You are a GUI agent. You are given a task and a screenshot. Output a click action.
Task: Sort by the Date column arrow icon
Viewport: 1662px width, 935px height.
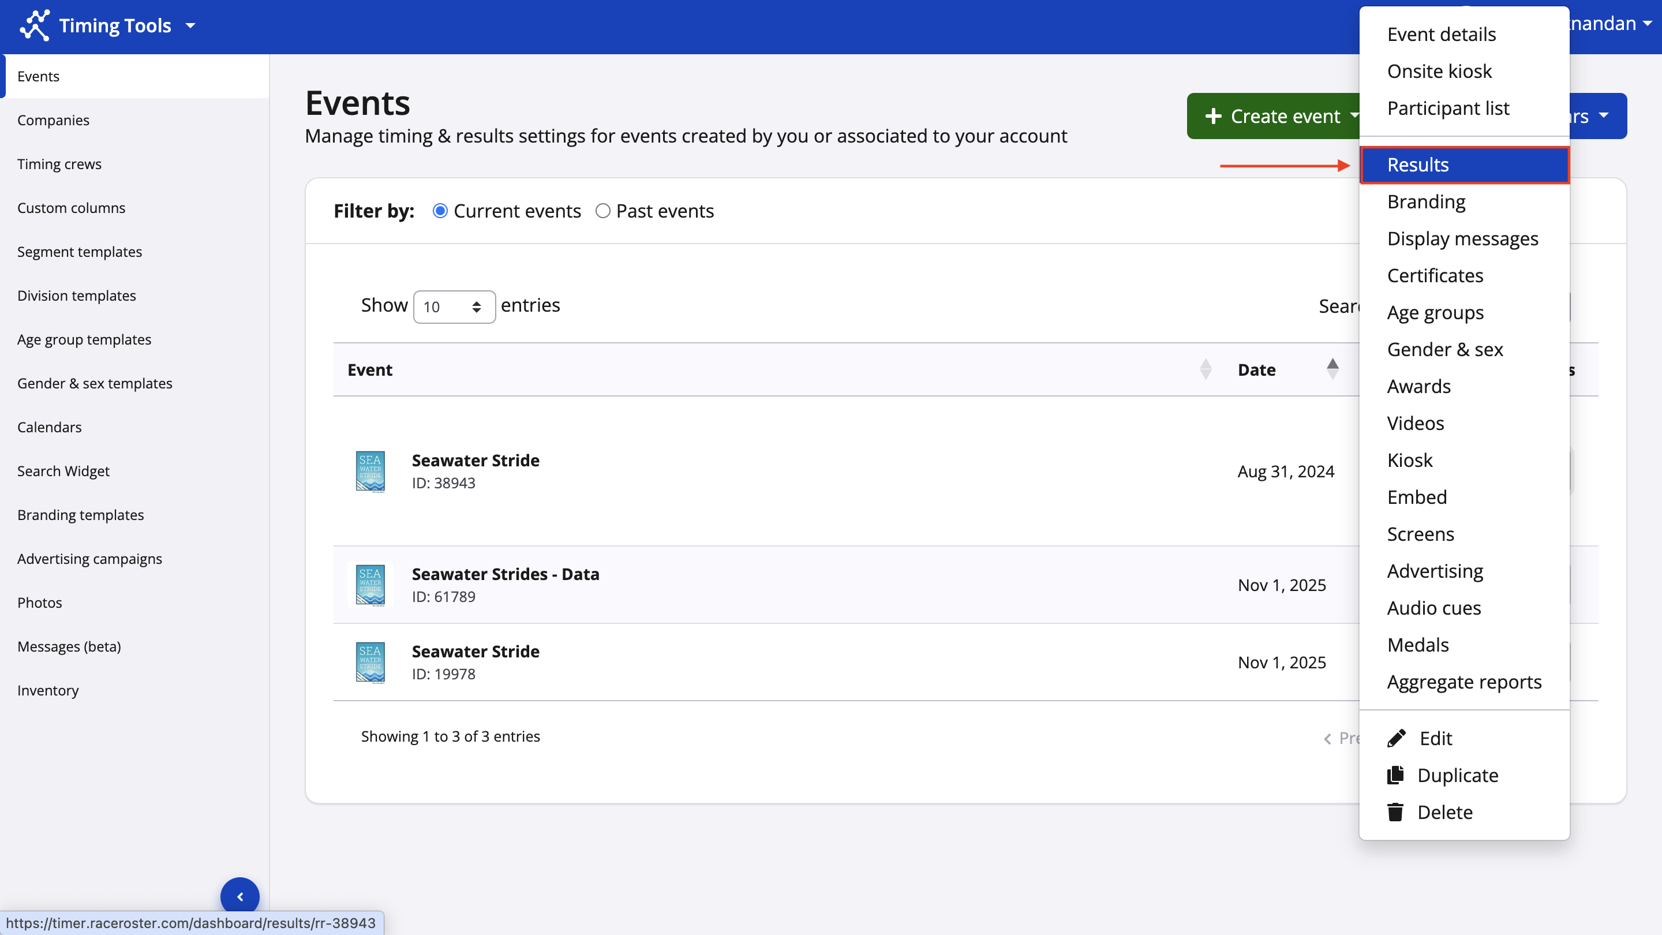click(1332, 369)
